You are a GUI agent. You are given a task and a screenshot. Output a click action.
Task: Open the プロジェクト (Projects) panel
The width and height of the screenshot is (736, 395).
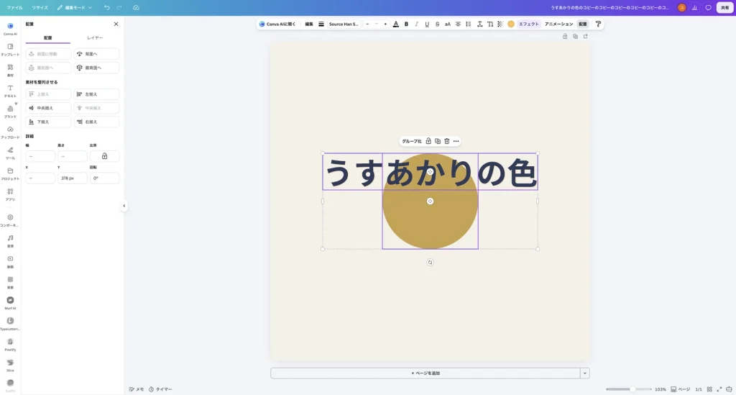pyautogui.click(x=10, y=173)
